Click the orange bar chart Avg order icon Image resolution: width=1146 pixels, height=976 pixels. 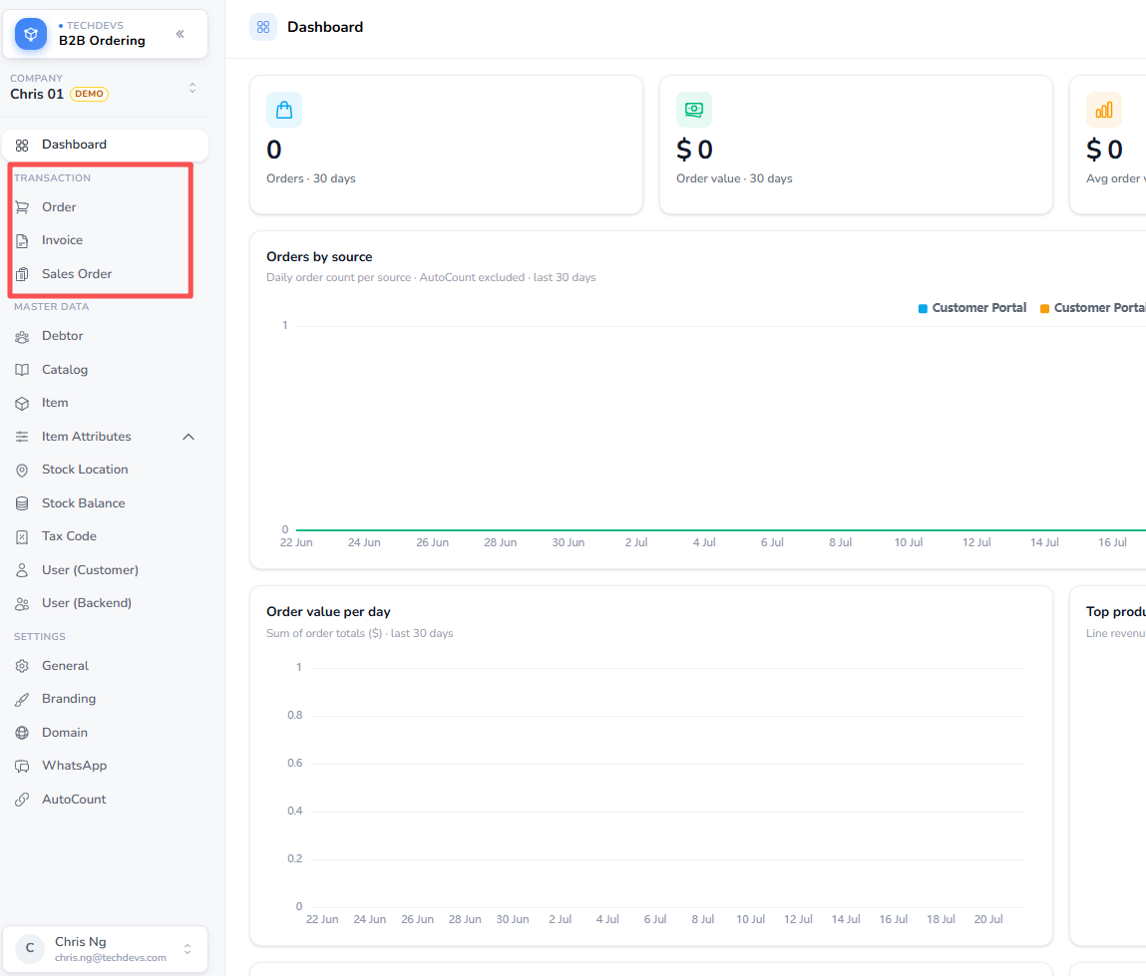pyautogui.click(x=1103, y=110)
